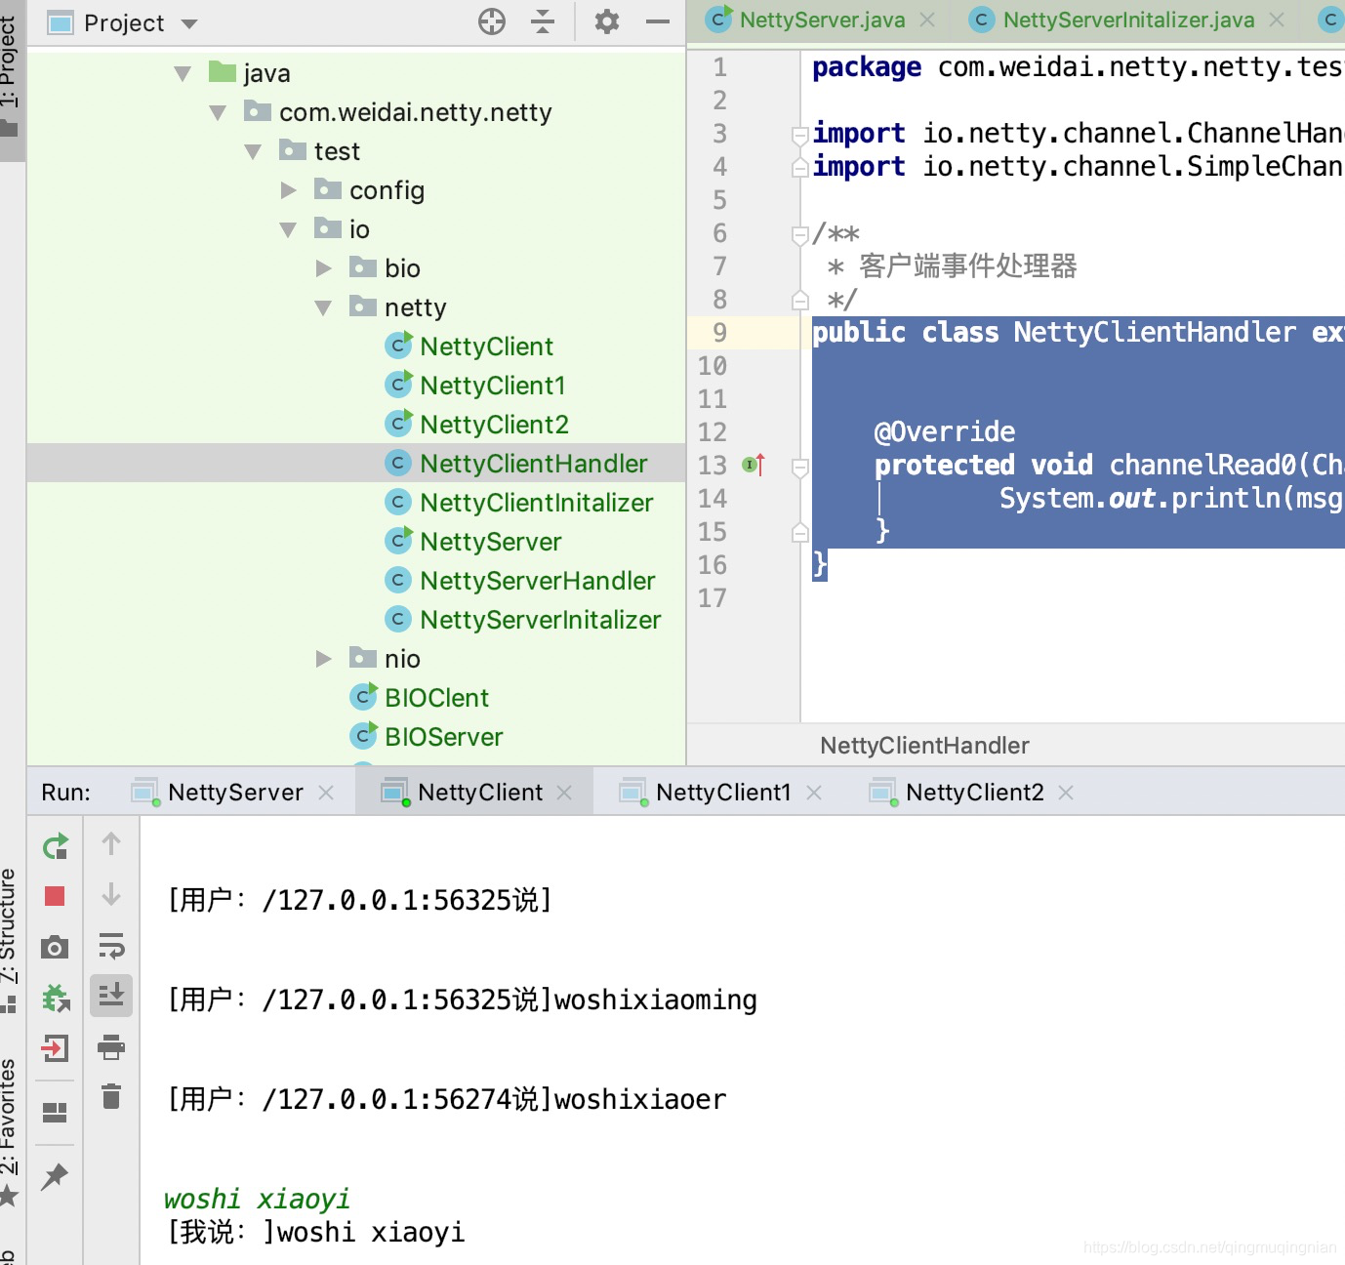Click the Exit icon with red arrow

tap(55, 1048)
